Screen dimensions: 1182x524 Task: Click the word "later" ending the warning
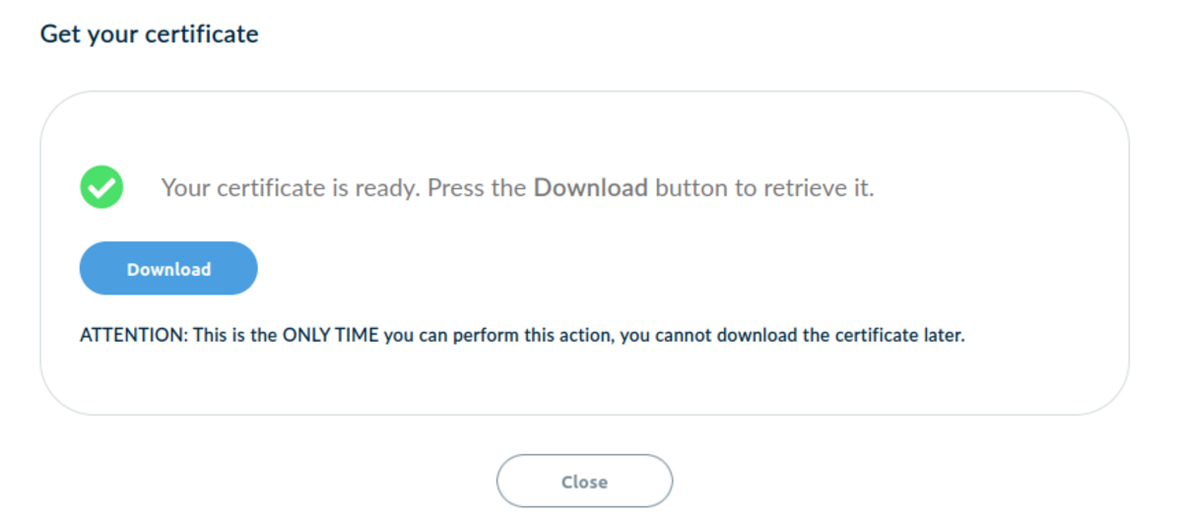pyautogui.click(x=944, y=335)
